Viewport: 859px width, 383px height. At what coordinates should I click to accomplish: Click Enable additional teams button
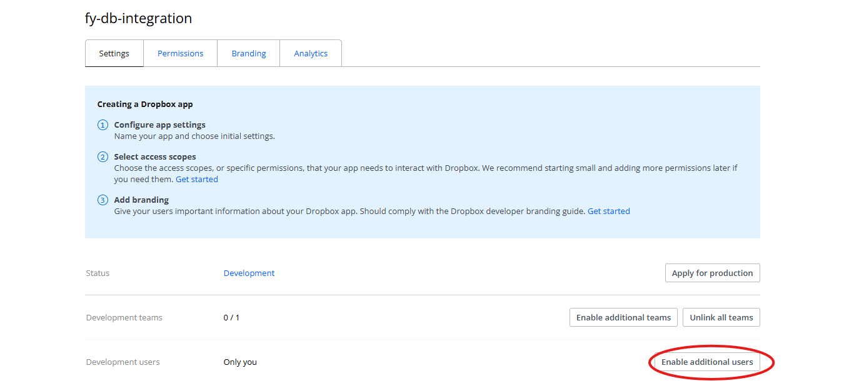pyautogui.click(x=623, y=317)
